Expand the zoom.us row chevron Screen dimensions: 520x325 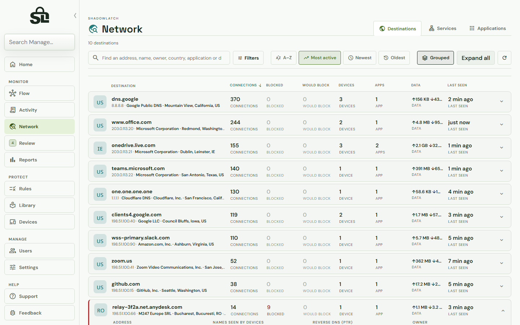tap(502, 263)
